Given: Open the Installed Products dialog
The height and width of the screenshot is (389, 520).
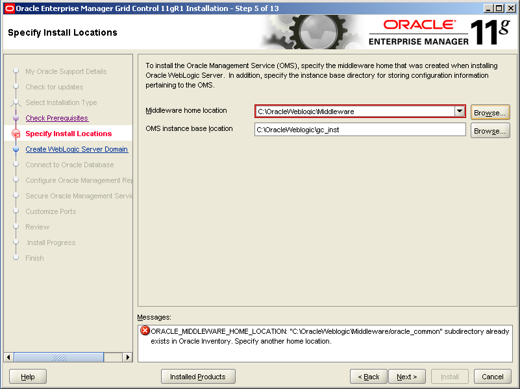Looking at the screenshot, I should click(198, 377).
